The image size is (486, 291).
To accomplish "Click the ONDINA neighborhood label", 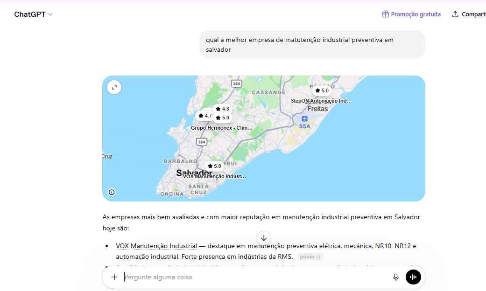I will (172, 194).
